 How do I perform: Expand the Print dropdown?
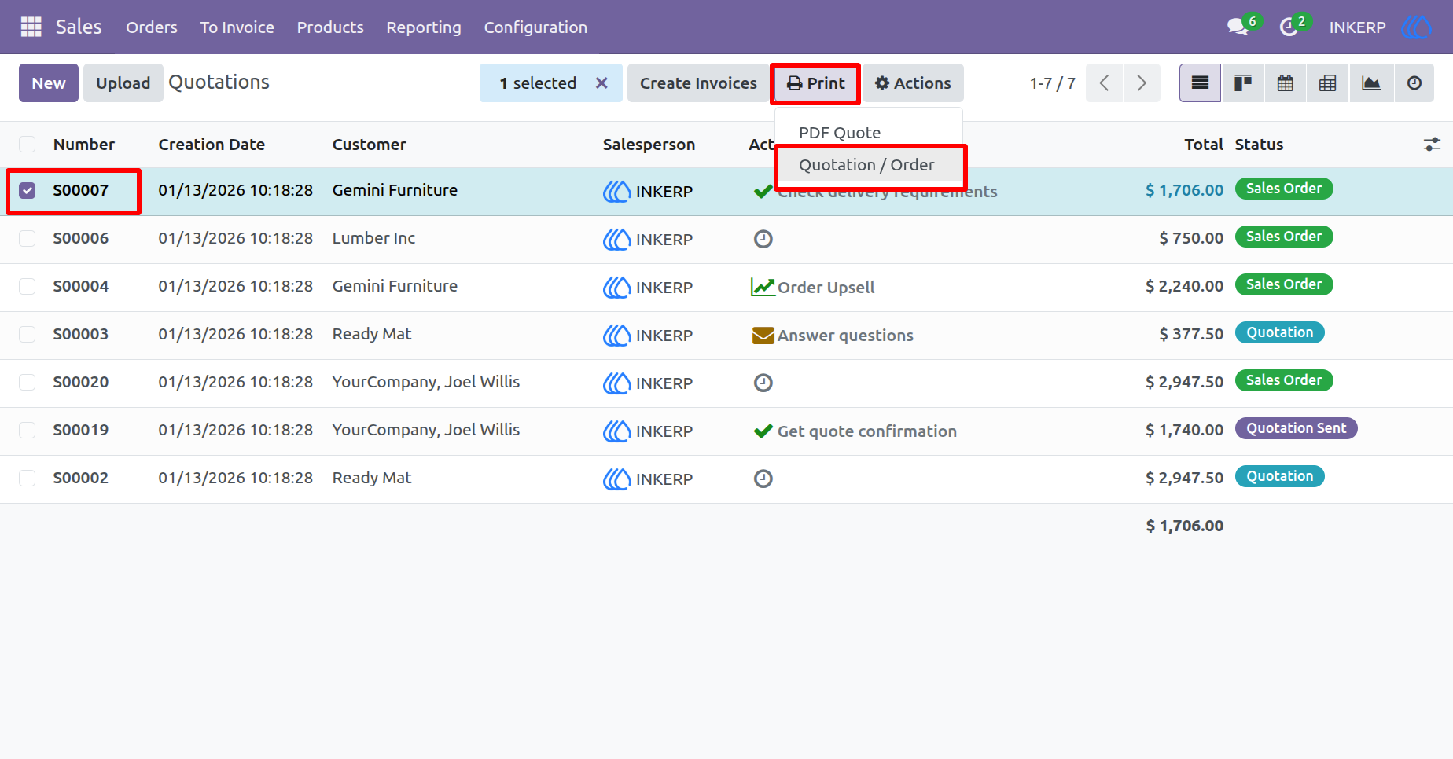pos(815,83)
